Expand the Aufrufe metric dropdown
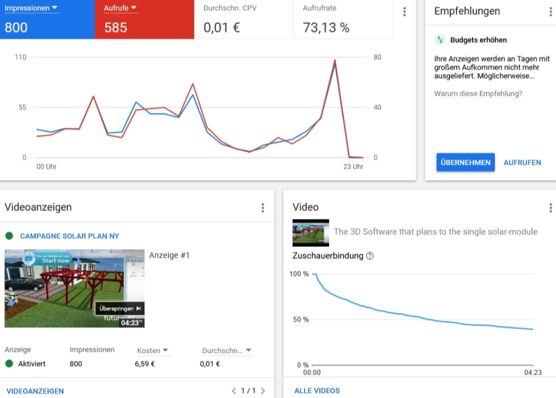Image resolution: width=556 pixels, height=398 pixels. [133, 8]
